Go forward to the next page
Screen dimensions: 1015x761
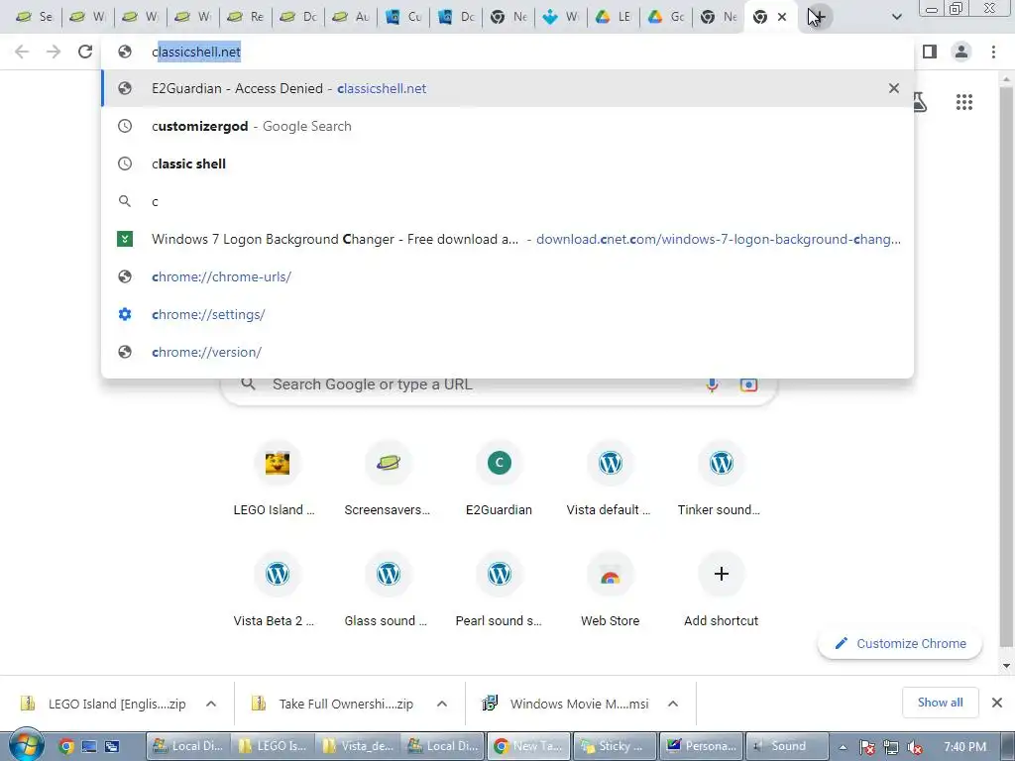pyautogui.click(x=54, y=52)
